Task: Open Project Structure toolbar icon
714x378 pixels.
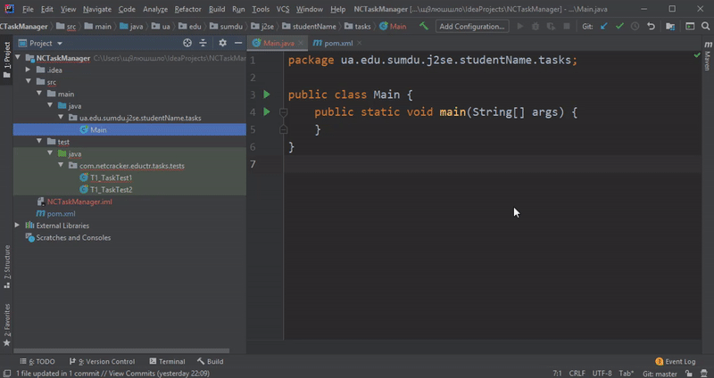Action: [670, 27]
